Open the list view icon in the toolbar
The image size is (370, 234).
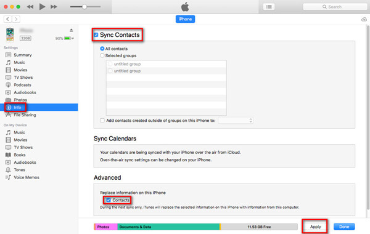(269, 7)
